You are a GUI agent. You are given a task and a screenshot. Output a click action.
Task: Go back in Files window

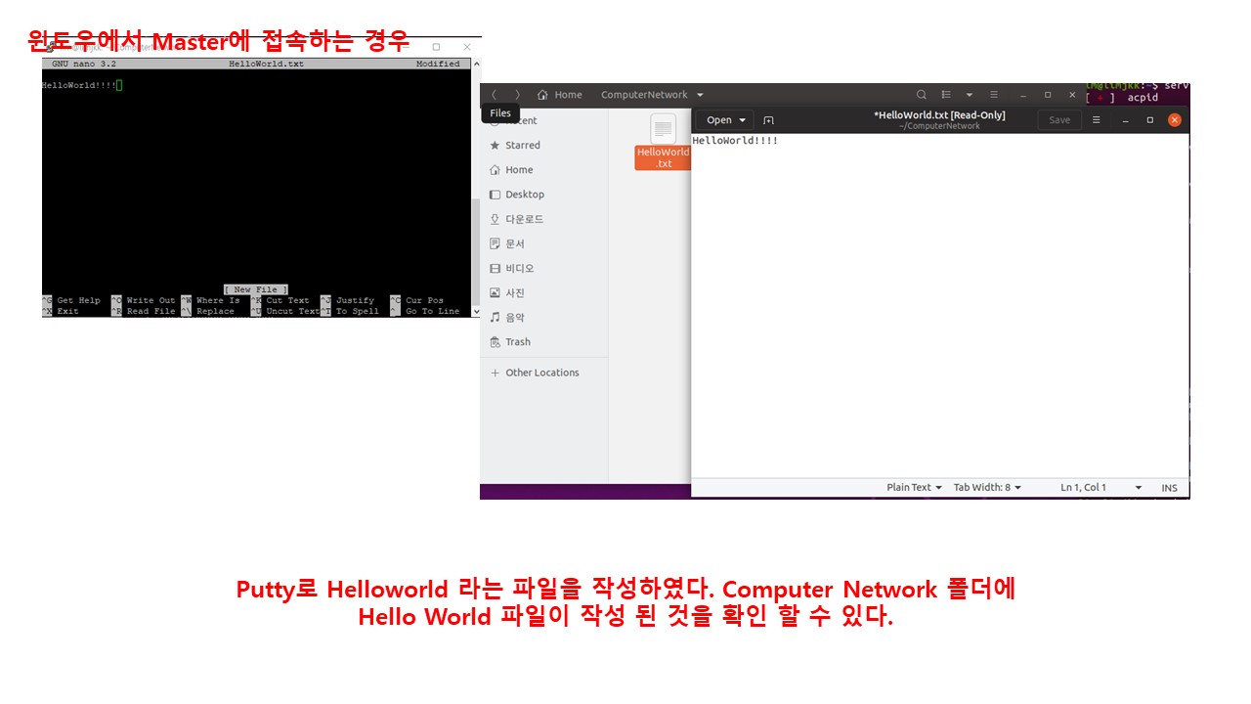coord(494,95)
